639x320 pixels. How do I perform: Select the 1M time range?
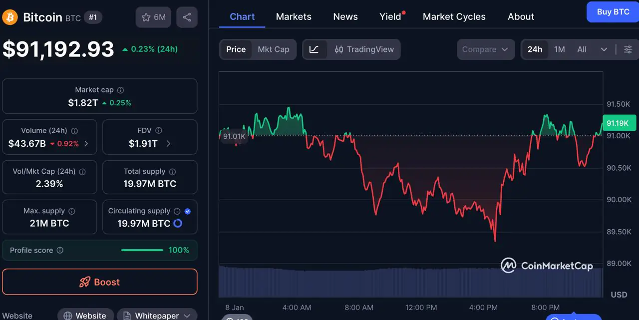pos(559,49)
